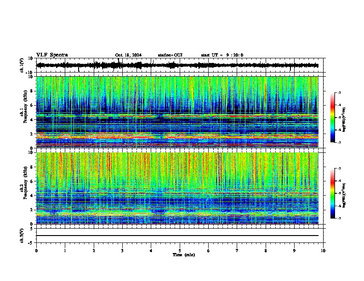Click time axis tick label "7"
This screenshot has height=281, width=364.
[x=237, y=251]
